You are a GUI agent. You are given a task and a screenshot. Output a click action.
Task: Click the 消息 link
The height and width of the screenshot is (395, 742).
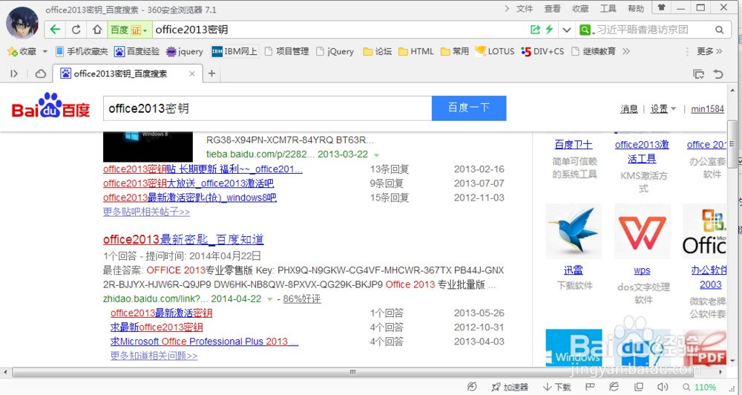pos(629,109)
